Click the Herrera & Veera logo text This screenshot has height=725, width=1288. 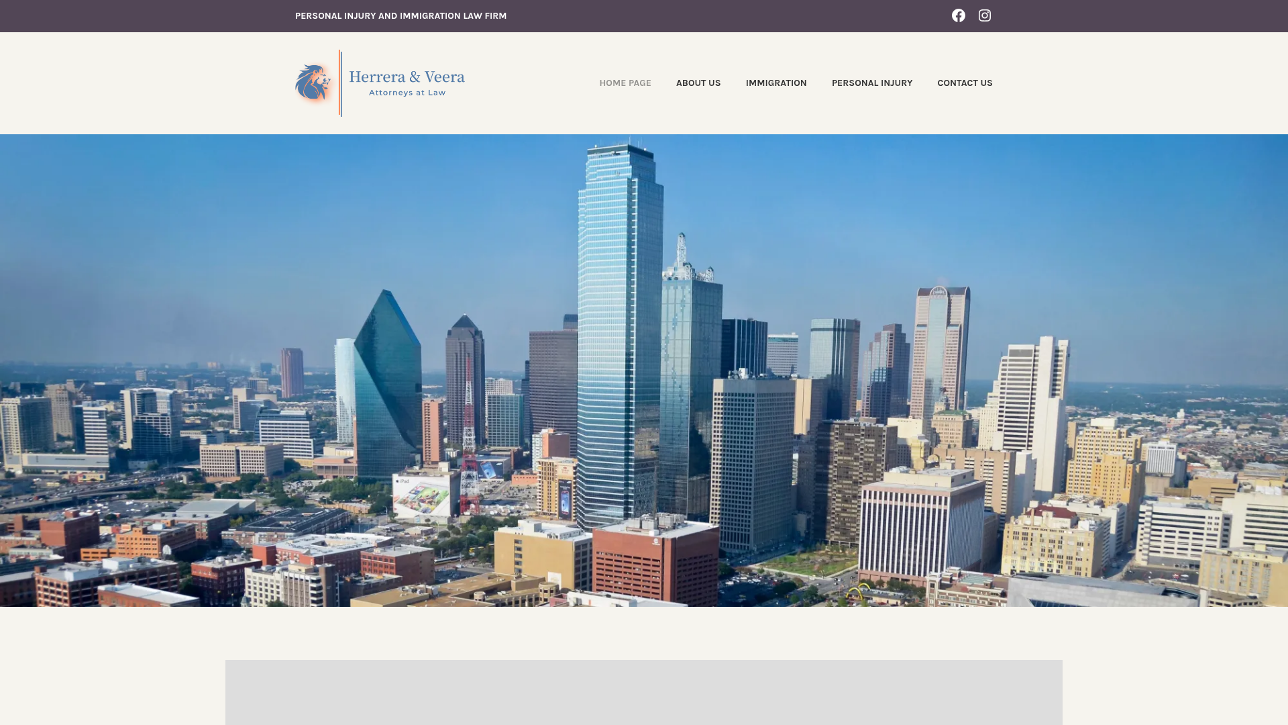tap(407, 77)
